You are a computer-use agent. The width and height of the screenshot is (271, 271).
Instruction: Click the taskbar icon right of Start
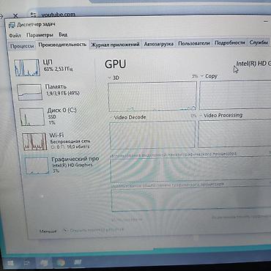point(27,263)
